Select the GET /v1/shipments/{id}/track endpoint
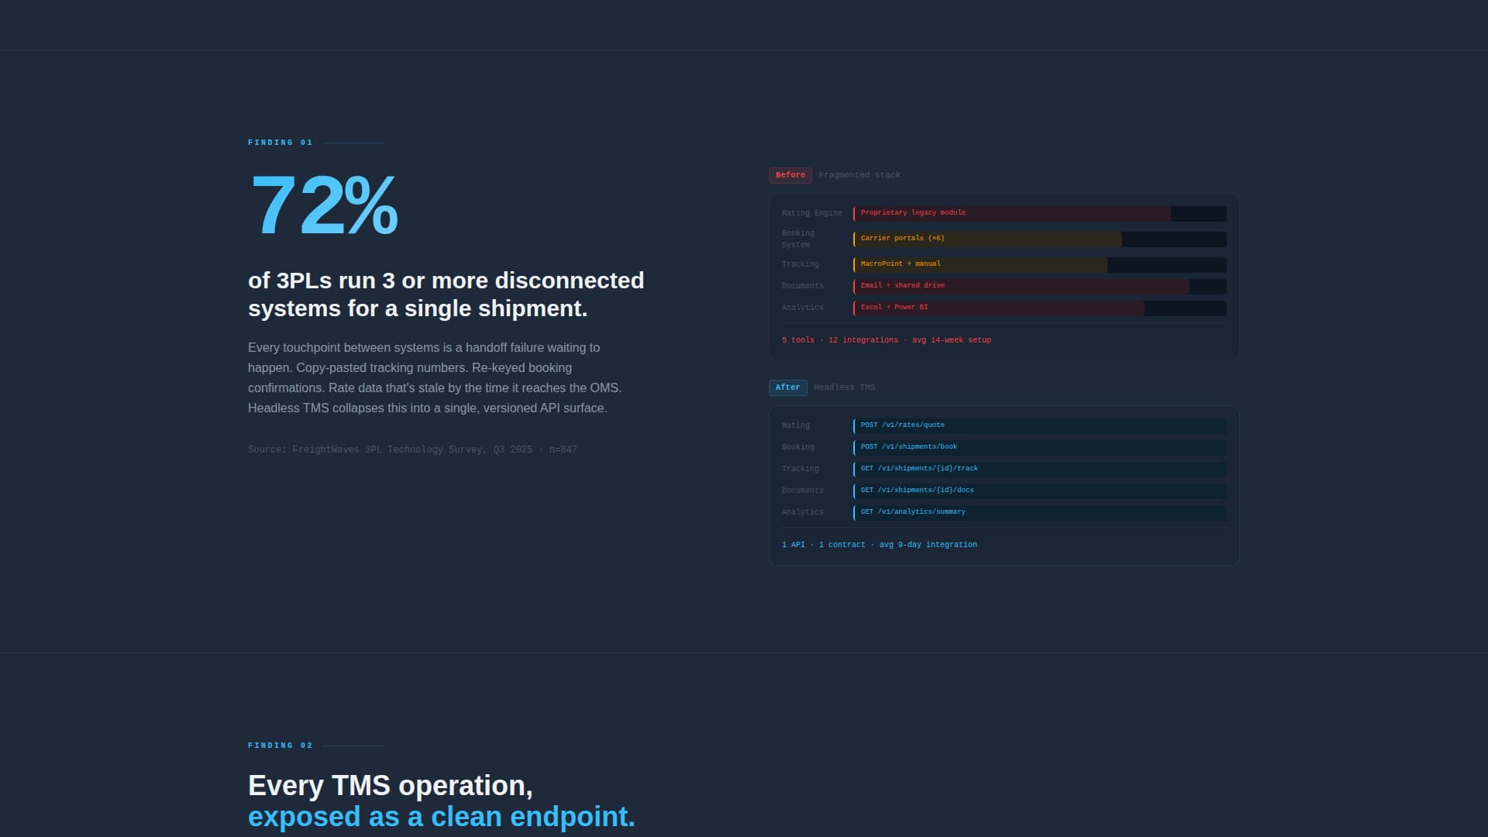This screenshot has height=837, width=1488. 1039,469
